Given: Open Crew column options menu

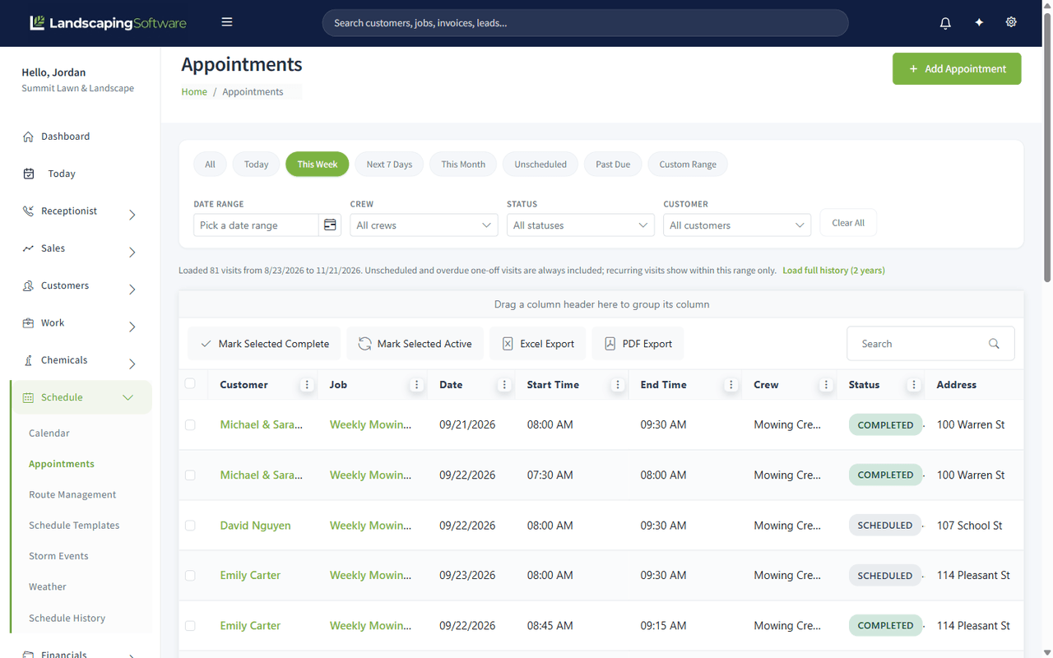Looking at the screenshot, I should point(826,385).
